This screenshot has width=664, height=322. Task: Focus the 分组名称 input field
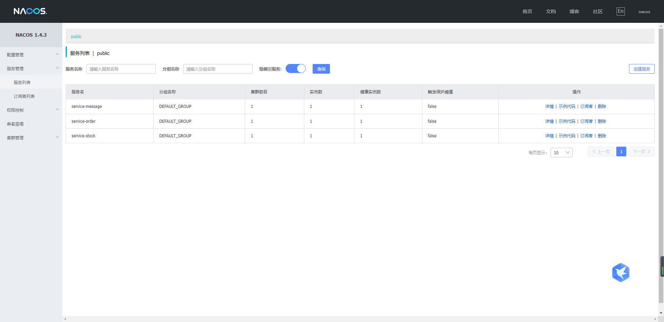pos(218,69)
